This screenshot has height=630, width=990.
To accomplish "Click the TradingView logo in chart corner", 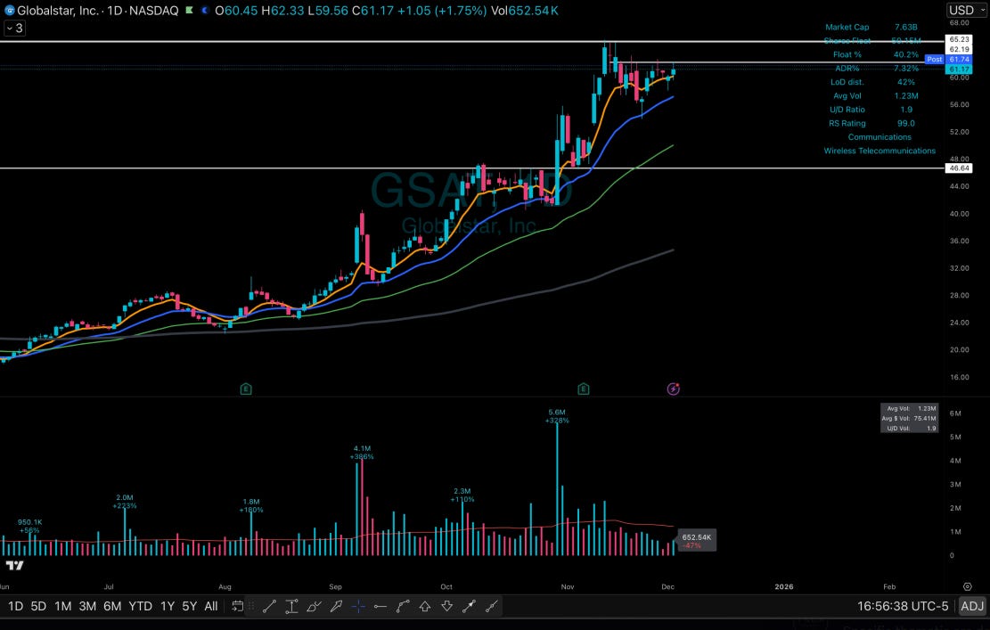I will [14, 565].
